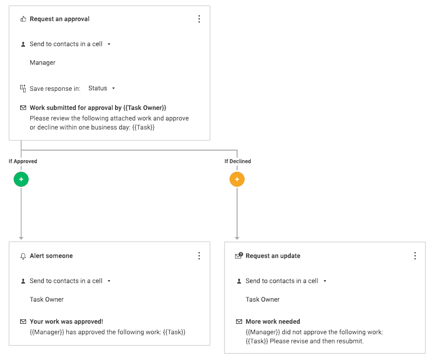
Task: Click the Task Owner field under Alert someone
Action: [47, 300]
